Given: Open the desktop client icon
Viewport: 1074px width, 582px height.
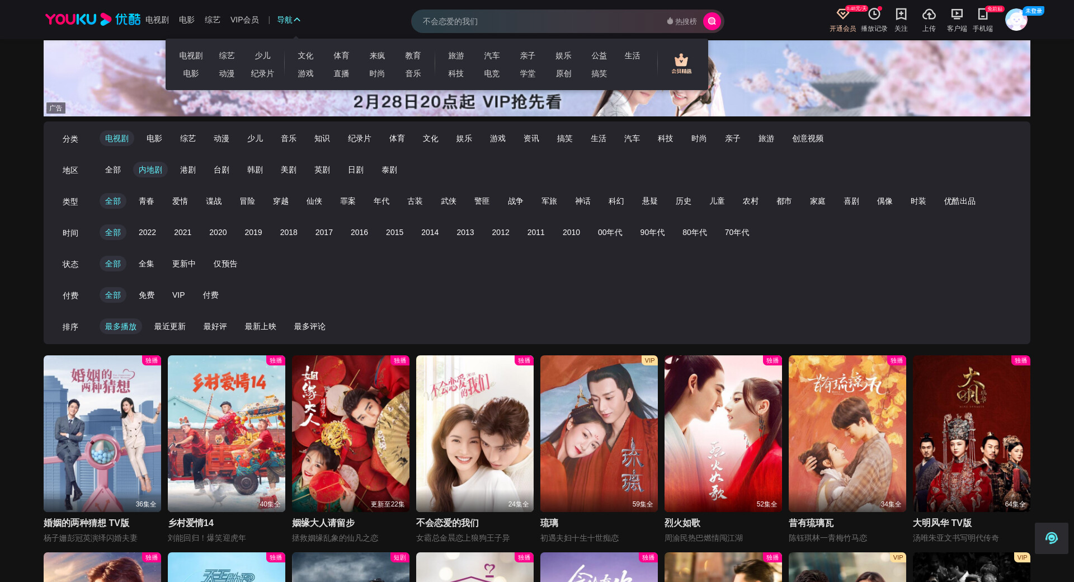Looking at the screenshot, I should [x=957, y=15].
